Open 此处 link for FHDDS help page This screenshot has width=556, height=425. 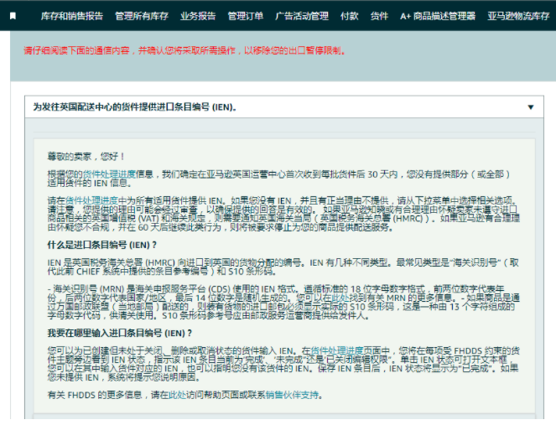[x=177, y=395]
